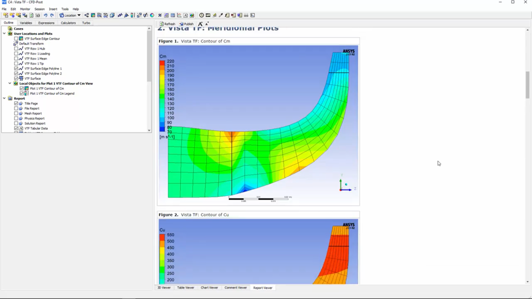The height and width of the screenshot is (299, 532).
Task: Collapse Local Objects for Plot 1 node
Action: pos(10,83)
